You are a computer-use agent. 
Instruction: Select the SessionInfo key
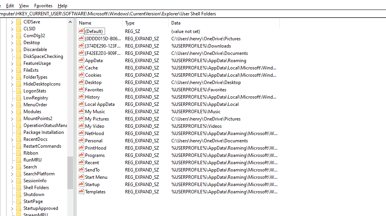[x=35, y=181]
